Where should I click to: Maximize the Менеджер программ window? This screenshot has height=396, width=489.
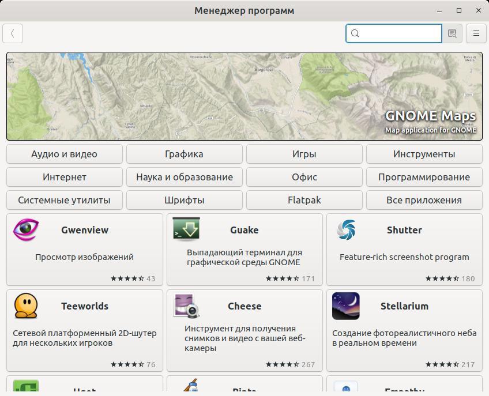point(459,10)
